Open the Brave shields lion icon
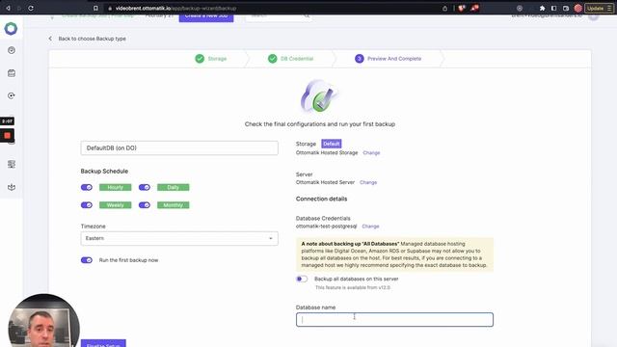617x347 pixels. click(x=462, y=9)
